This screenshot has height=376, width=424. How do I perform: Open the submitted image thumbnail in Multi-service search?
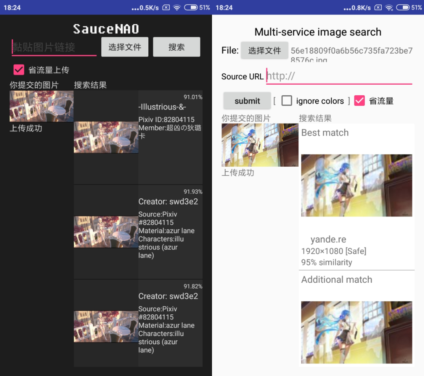pos(260,145)
